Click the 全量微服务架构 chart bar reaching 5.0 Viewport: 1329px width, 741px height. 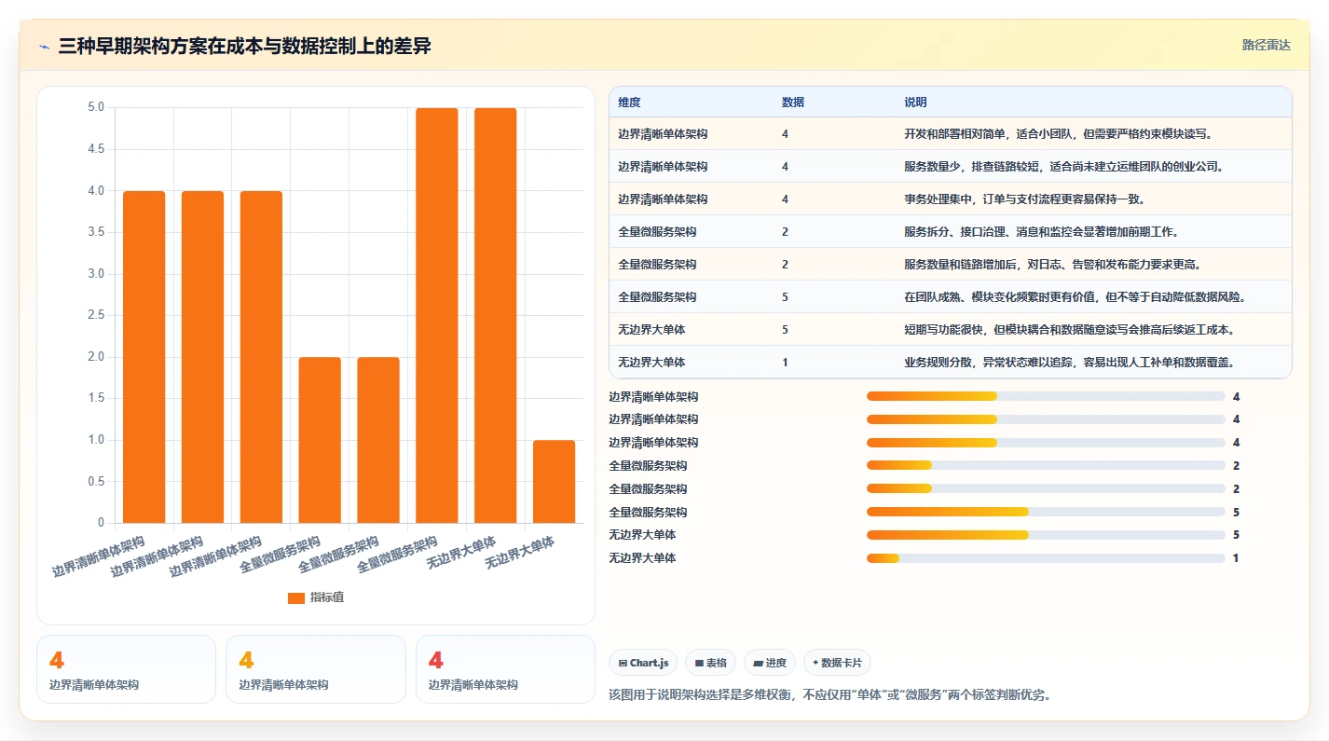437,315
